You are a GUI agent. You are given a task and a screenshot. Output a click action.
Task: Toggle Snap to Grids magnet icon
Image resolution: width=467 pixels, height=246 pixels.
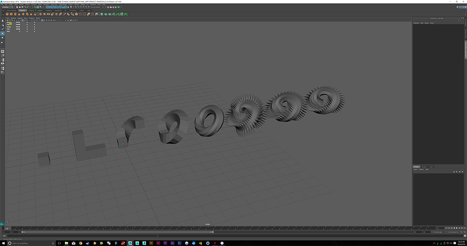(x=76, y=7)
